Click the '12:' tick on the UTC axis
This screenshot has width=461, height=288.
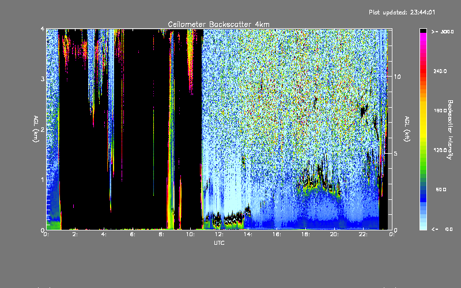click(219, 234)
